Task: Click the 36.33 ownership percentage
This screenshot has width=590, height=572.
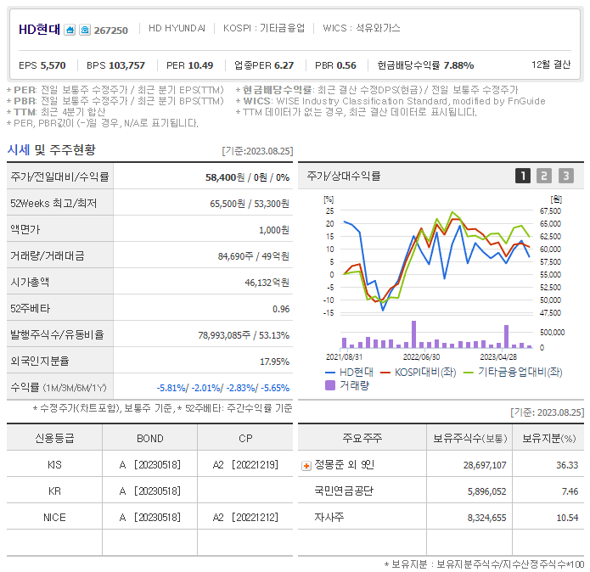Action: click(567, 466)
